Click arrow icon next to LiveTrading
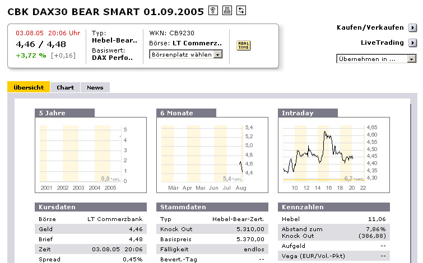Viewport: 423px width, 263px height. click(x=412, y=43)
